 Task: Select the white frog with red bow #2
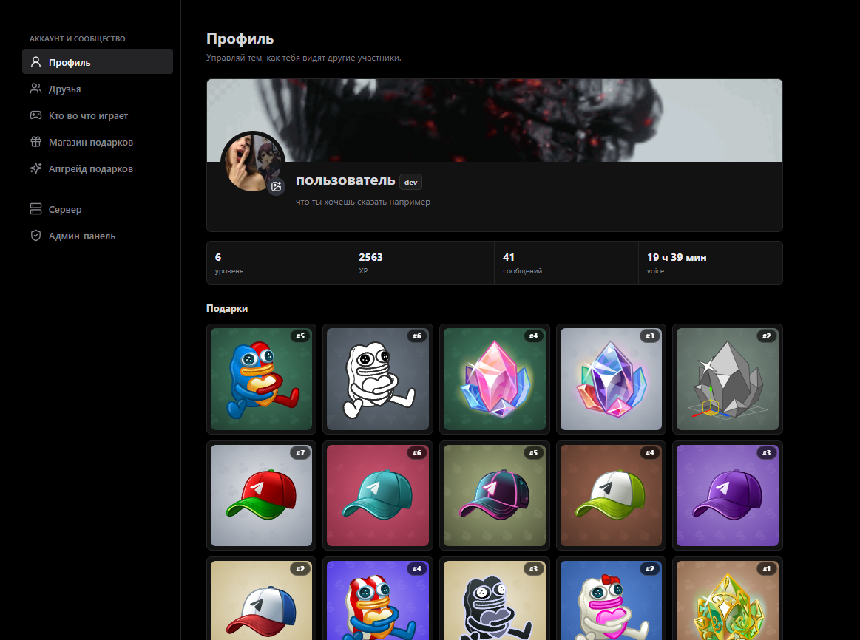(611, 599)
